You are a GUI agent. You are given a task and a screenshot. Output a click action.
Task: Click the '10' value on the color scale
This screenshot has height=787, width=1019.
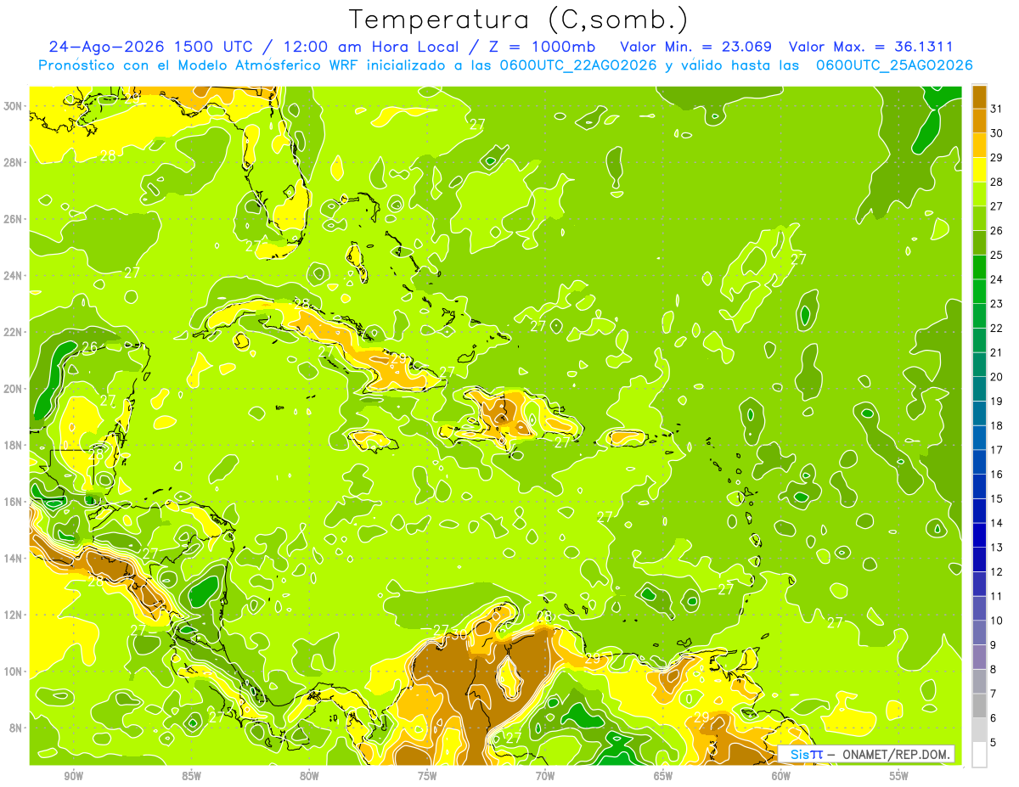coord(996,621)
